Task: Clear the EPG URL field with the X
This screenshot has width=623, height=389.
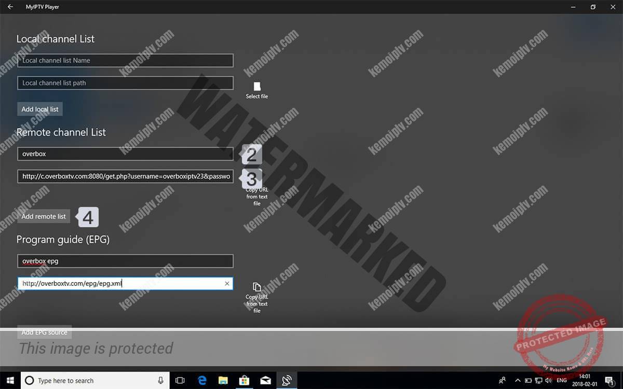Action: [x=227, y=284]
